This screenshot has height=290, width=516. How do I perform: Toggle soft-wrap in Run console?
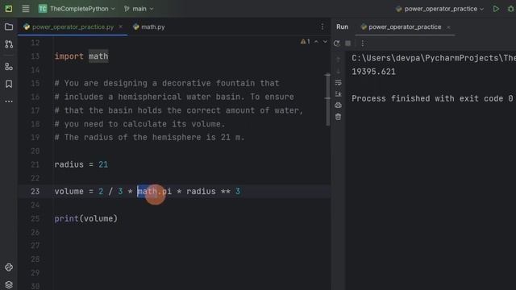coord(339,82)
